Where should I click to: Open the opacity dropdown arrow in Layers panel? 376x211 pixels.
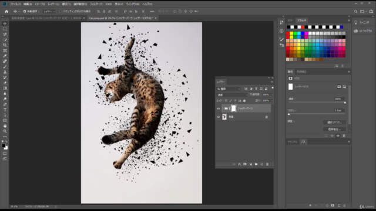(271, 95)
